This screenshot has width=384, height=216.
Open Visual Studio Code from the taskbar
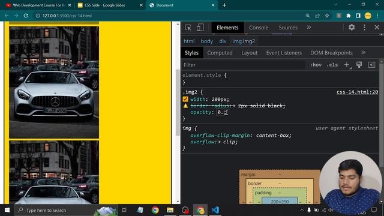coord(215,210)
